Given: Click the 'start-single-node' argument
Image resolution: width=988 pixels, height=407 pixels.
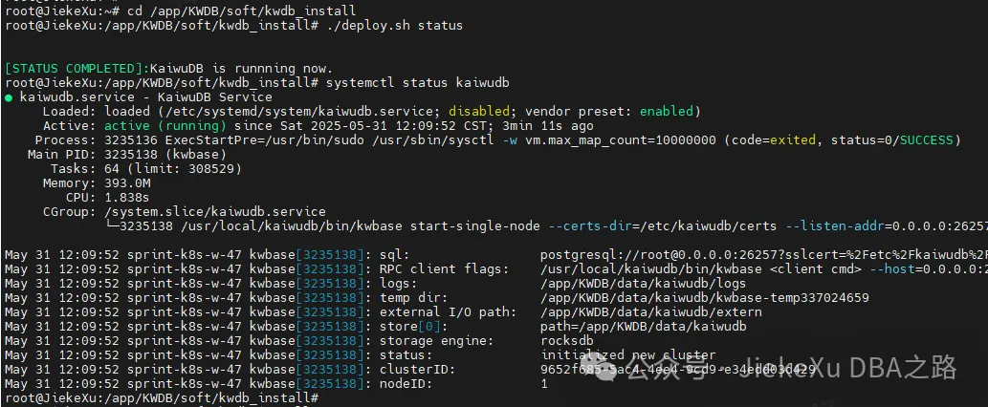Looking at the screenshot, I should [475, 225].
